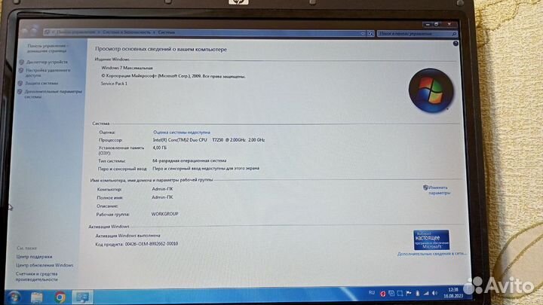Open 'Панель управления - домашняя страница' link
543x305 pixels.
tap(48, 48)
